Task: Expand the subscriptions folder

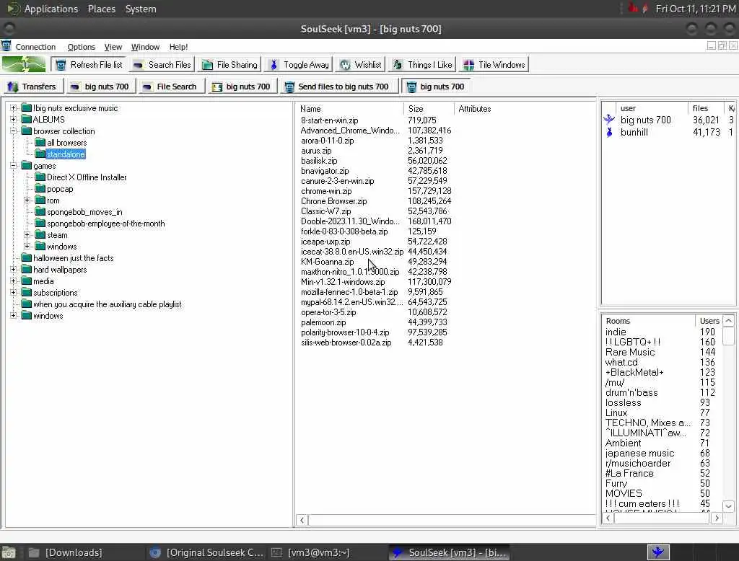Action: tap(13, 293)
